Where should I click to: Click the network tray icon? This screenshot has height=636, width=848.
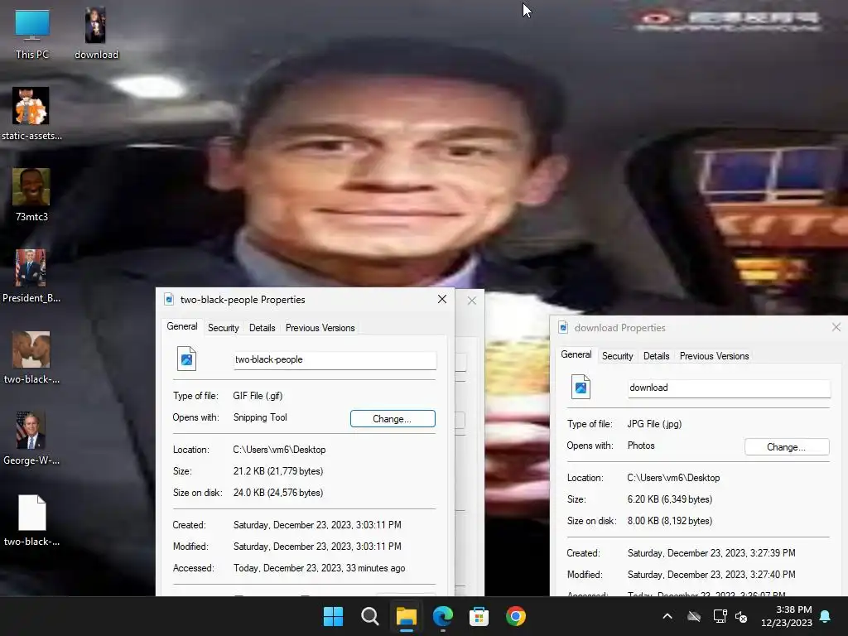tap(720, 616)
